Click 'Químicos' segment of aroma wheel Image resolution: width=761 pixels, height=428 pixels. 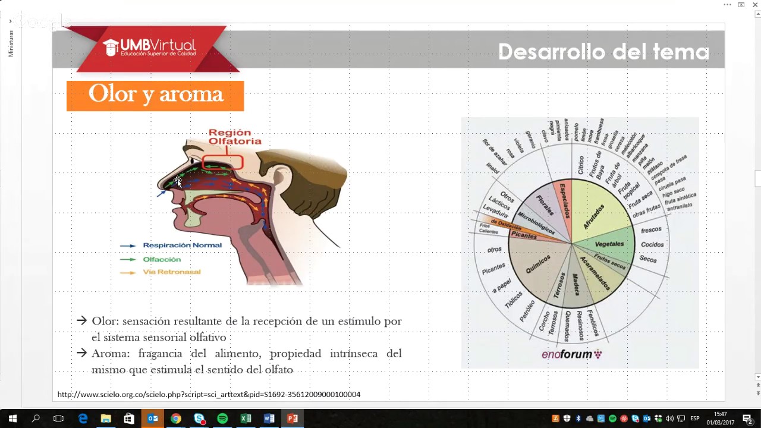(538, 263)
